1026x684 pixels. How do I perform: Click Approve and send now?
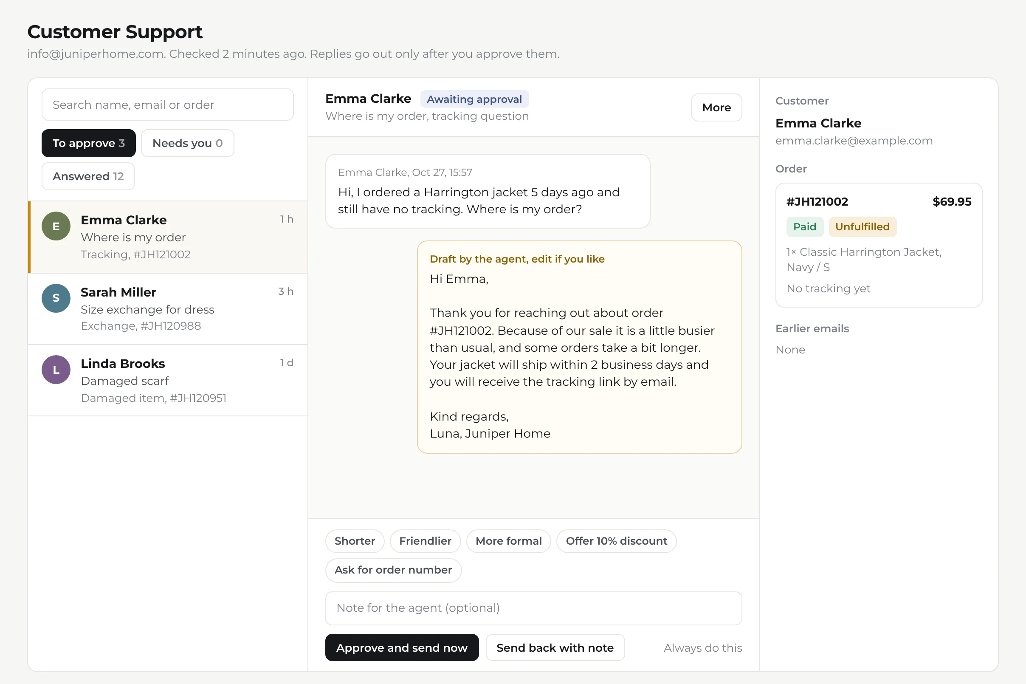402,647
